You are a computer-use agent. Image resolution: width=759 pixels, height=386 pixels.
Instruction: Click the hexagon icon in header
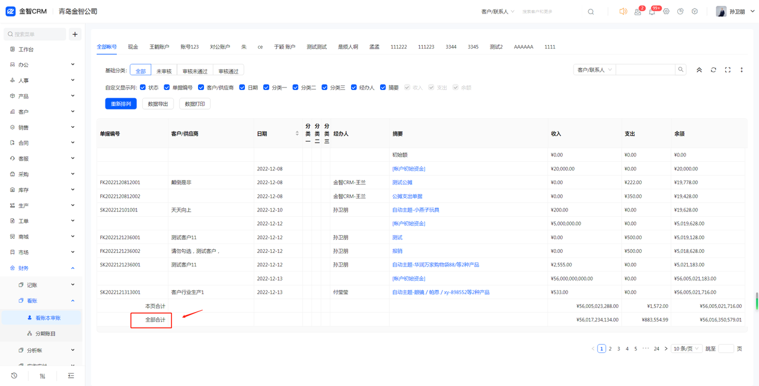click(x=695, y=11)
